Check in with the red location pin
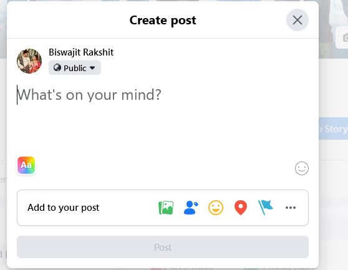 coord(241,208)
